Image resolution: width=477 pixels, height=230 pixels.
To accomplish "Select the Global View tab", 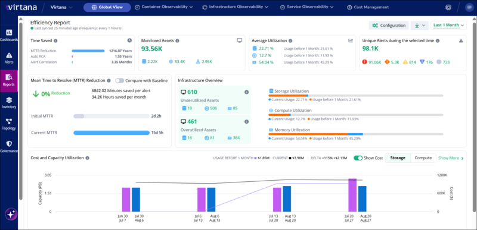I will tap(107, 7).
